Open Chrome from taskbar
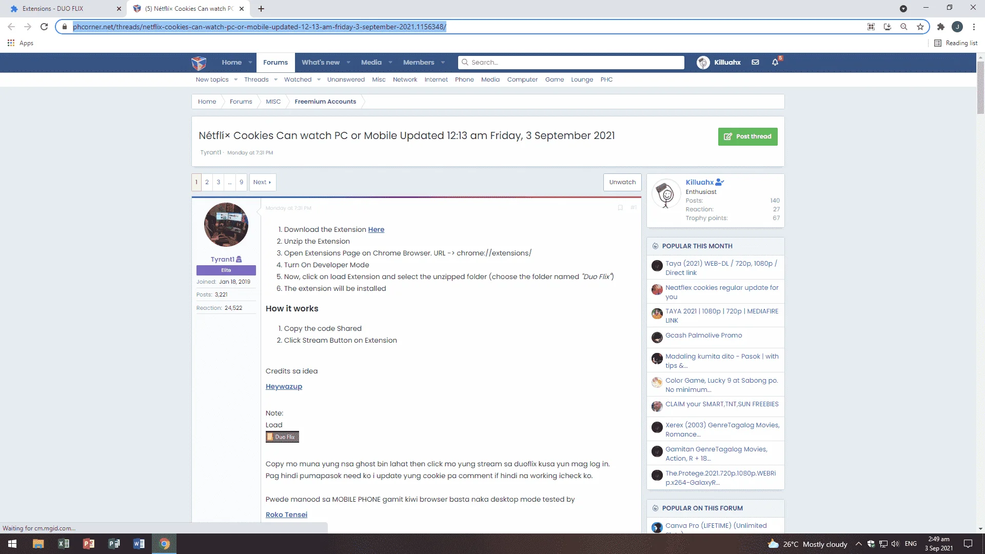985x554 pixels. click(x=164, y=544)
